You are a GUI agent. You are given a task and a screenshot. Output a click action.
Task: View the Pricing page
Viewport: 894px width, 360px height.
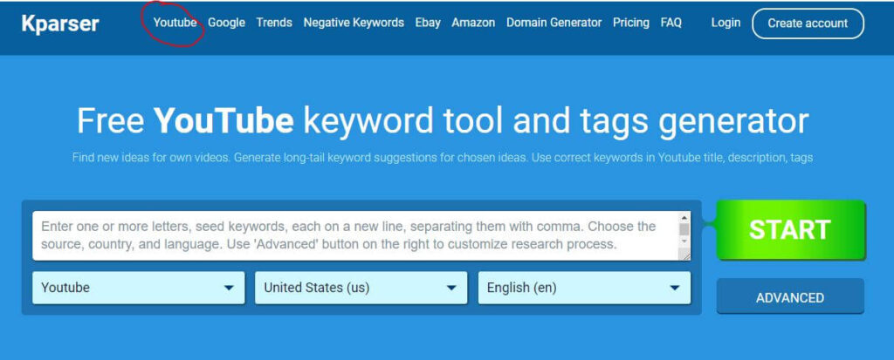[631, 23]
